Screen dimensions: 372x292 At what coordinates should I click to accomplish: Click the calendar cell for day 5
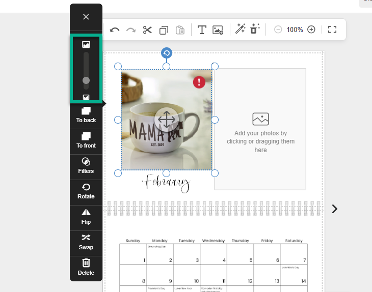click(241, 254)
